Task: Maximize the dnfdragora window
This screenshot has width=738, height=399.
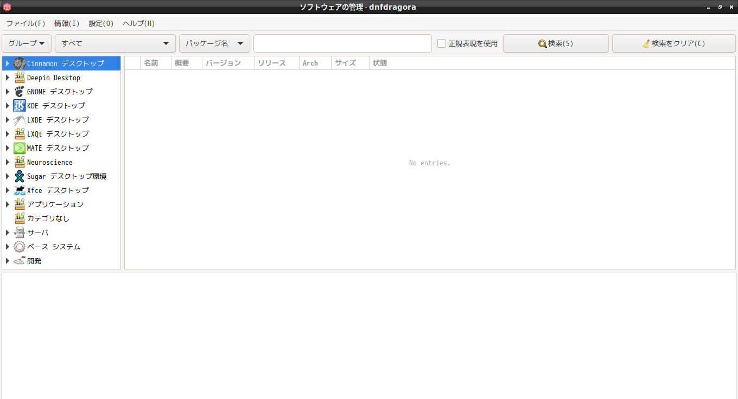Action: [720, 7]
